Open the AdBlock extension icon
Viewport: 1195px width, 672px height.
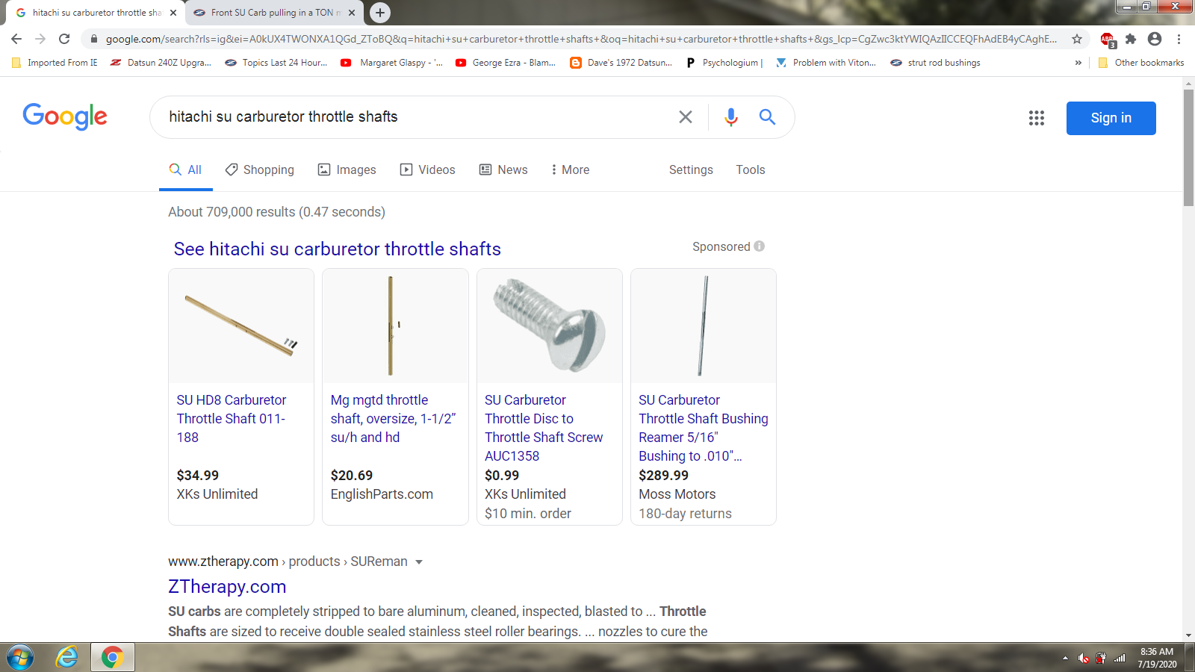point(1108,40)
